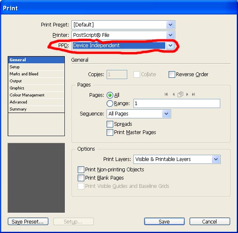Open the Graphics panel

click(x=36, y=88)
